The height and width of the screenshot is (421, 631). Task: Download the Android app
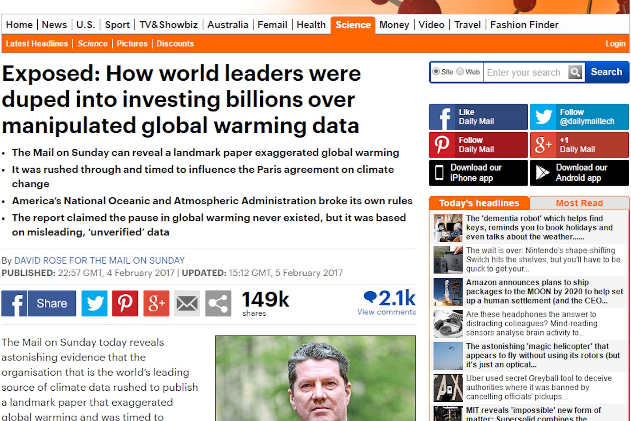click(x=579, y=173)
